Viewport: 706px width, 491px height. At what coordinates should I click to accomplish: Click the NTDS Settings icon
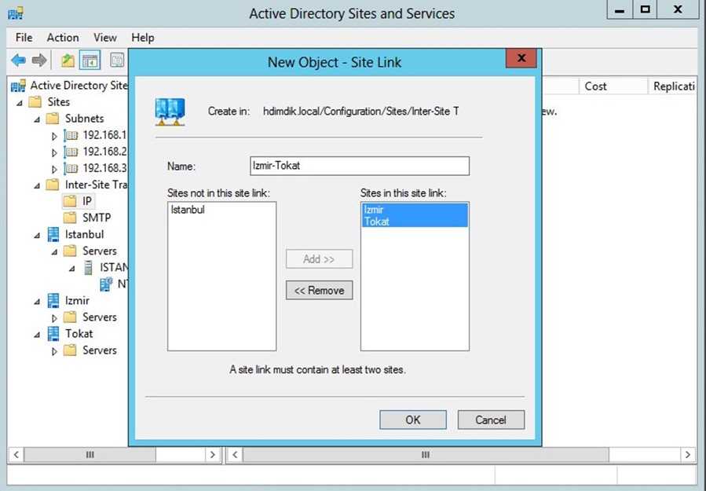[x=106, y=284]
